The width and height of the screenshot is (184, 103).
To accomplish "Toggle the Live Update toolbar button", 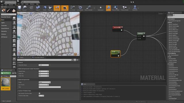I will [x=80, y=8].
